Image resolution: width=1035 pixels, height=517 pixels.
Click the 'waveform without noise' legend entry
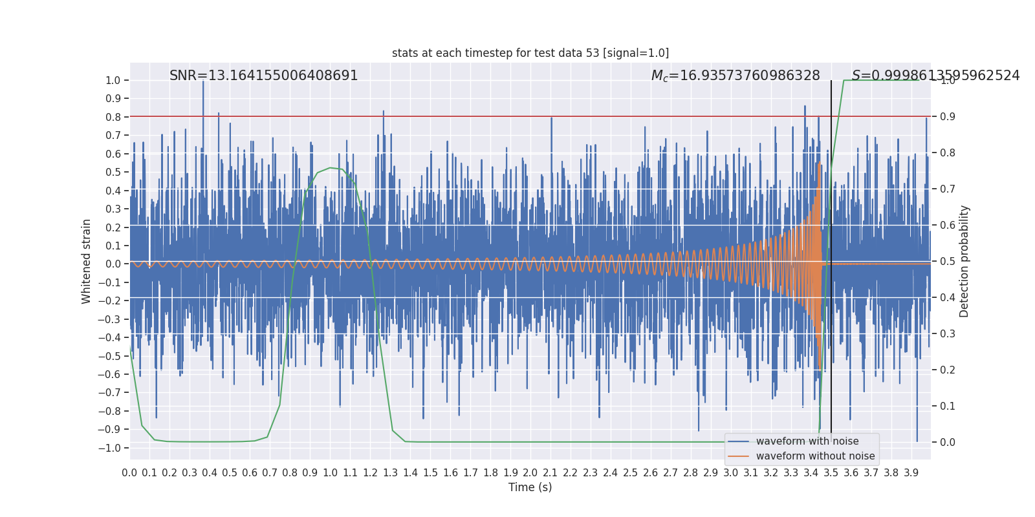coord(815,456)
